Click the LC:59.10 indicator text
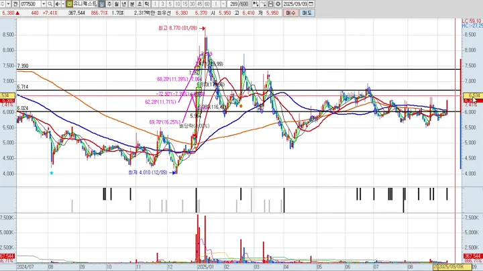The height and width of the screenshot is (271, 483). pos(472,21)
